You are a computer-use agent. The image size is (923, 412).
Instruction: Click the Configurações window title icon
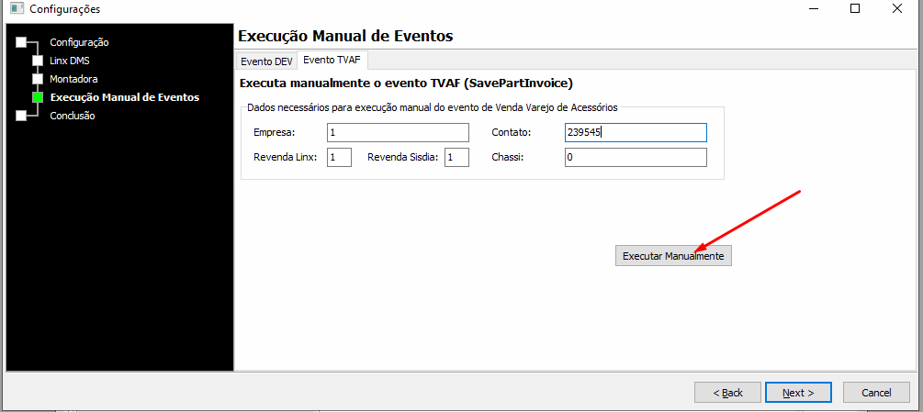click(x=17, y=9)
